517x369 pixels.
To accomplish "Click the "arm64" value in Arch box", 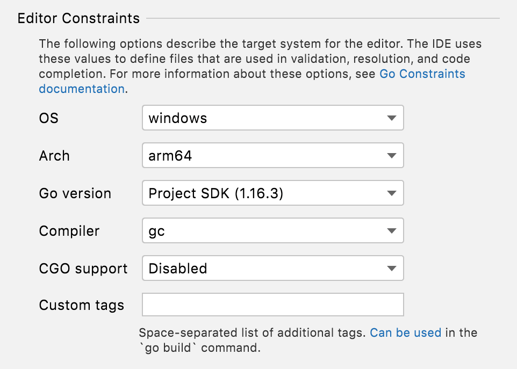I will pyautogui.click(x=170, y=156).
